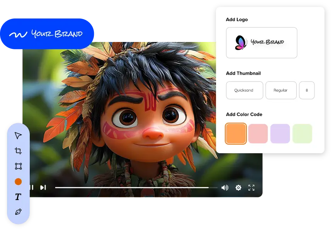Screen dimensions: 333x231
Task: Click the Your Brand logo upload box
Action: click(262, 42)
